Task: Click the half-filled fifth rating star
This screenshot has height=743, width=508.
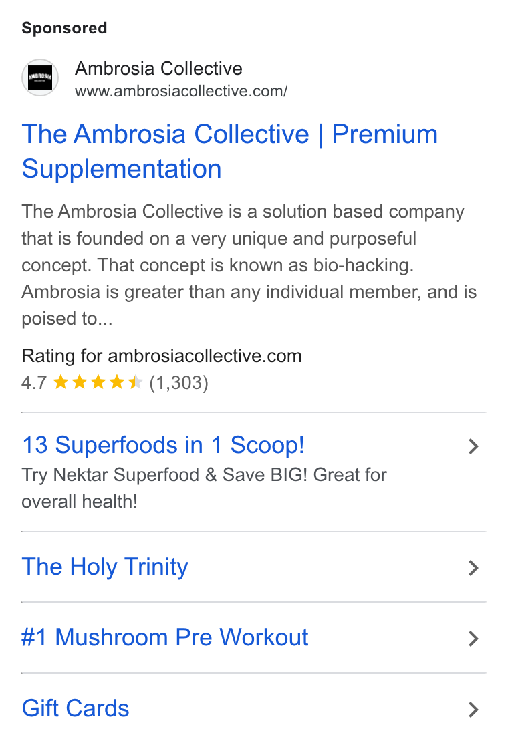Action: click(135, 382)
